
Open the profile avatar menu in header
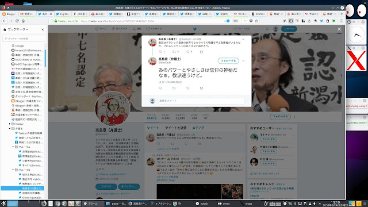[x=275, y=29]
